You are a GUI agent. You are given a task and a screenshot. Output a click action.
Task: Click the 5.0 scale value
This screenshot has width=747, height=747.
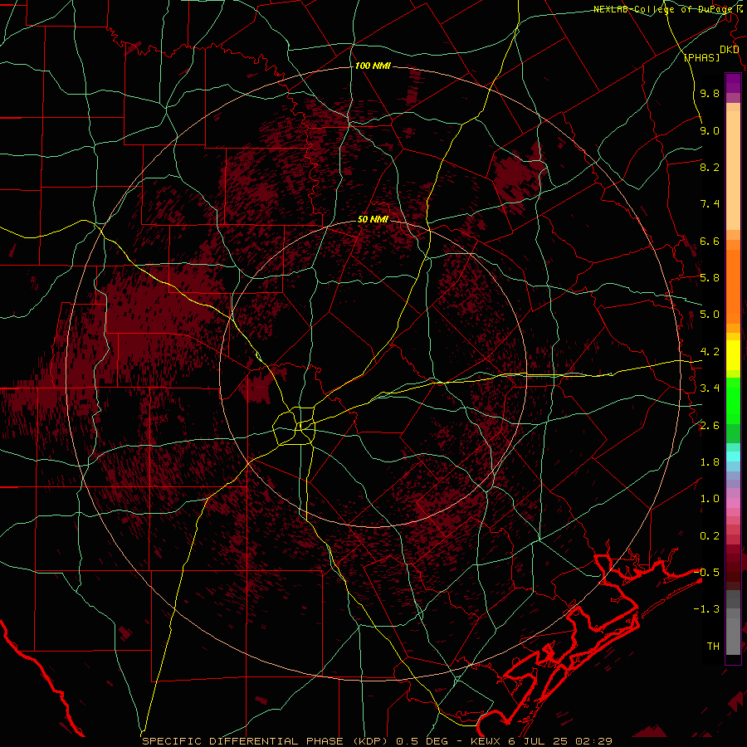pos(710,315)
